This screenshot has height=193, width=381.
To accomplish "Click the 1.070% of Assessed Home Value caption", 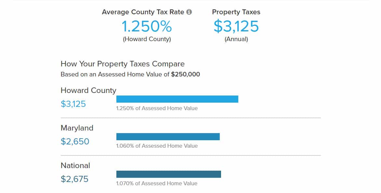I will [157, 183].
